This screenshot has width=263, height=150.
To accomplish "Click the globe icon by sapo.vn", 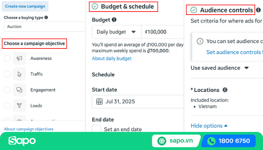I will tap(162, 141).
